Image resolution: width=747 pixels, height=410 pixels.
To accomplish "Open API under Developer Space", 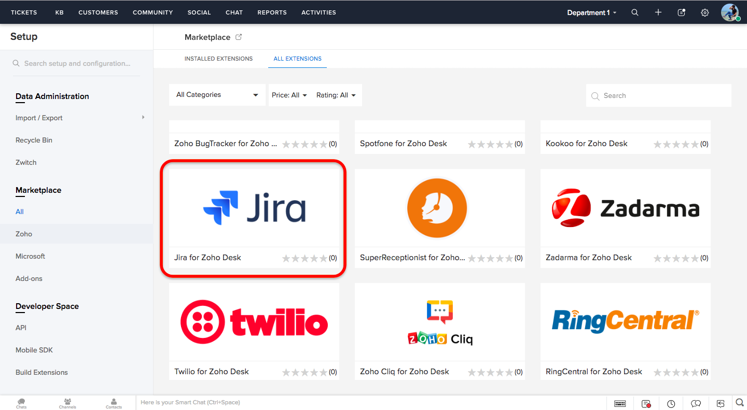I will (21, 328).
